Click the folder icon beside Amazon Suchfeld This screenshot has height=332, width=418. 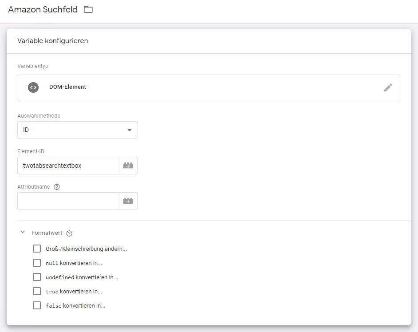pos(88,10)
